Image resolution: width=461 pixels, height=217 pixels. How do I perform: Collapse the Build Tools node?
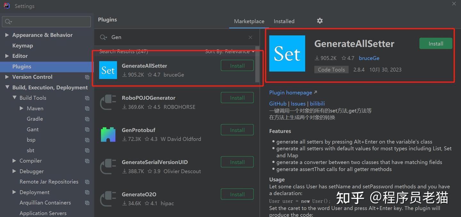tap(14, 98)
